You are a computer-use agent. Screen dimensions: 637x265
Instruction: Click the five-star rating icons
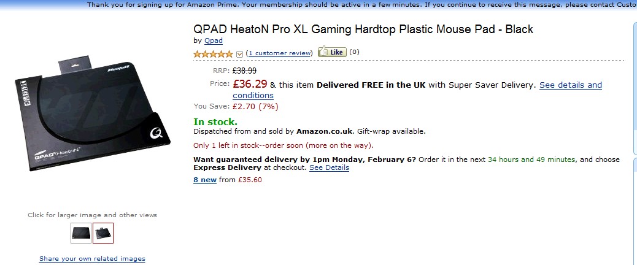pyautogui.click(x=214, y=53)
